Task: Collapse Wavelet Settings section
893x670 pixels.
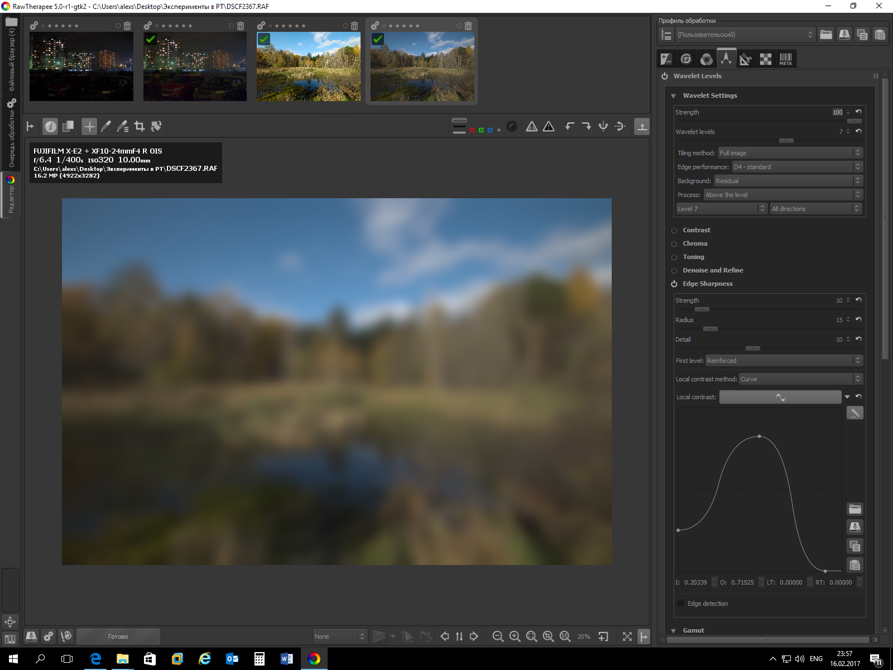Action: point(674,96)
